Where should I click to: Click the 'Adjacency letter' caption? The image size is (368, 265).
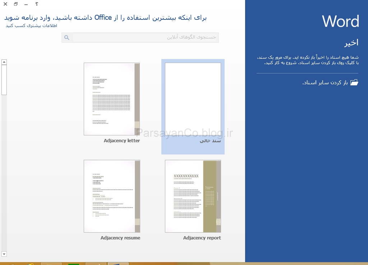tap(122, 141)
